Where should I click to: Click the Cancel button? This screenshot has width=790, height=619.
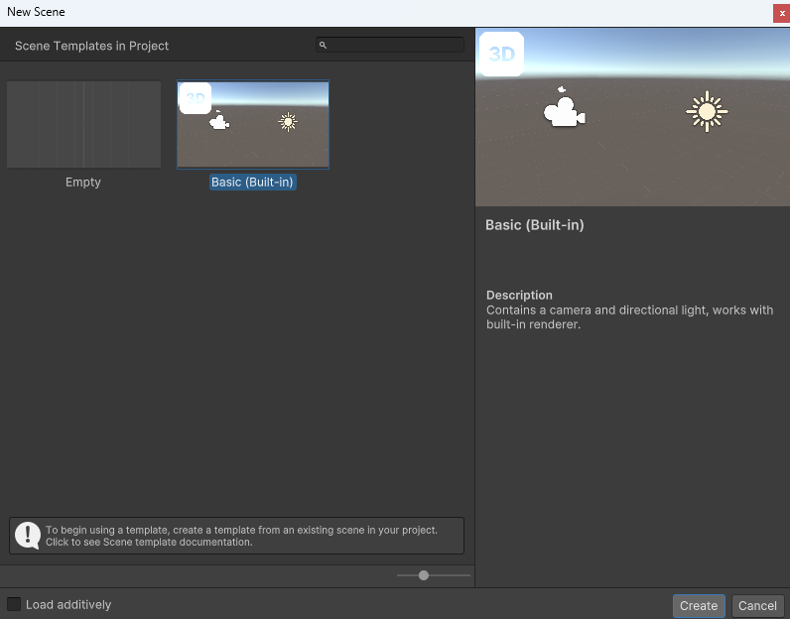(x=757, y=605)
